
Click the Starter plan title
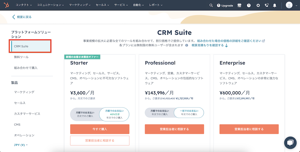click(x=79, y=63)
